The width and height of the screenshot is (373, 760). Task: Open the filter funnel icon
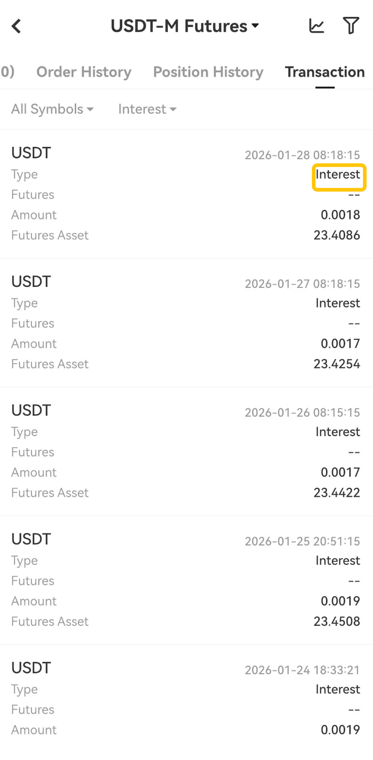tap(351, 26)
